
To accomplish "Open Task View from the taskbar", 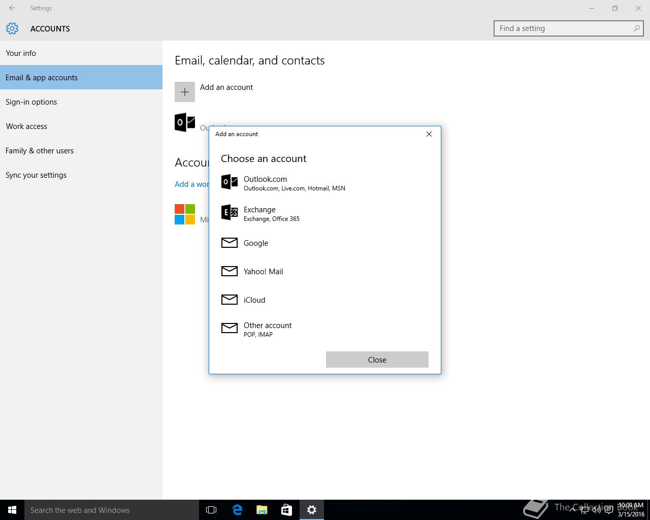I will pos(211,510).
